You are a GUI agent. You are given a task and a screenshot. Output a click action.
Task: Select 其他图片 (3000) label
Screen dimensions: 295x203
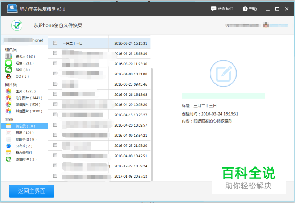pyautogui.click(x=29, y=111)
